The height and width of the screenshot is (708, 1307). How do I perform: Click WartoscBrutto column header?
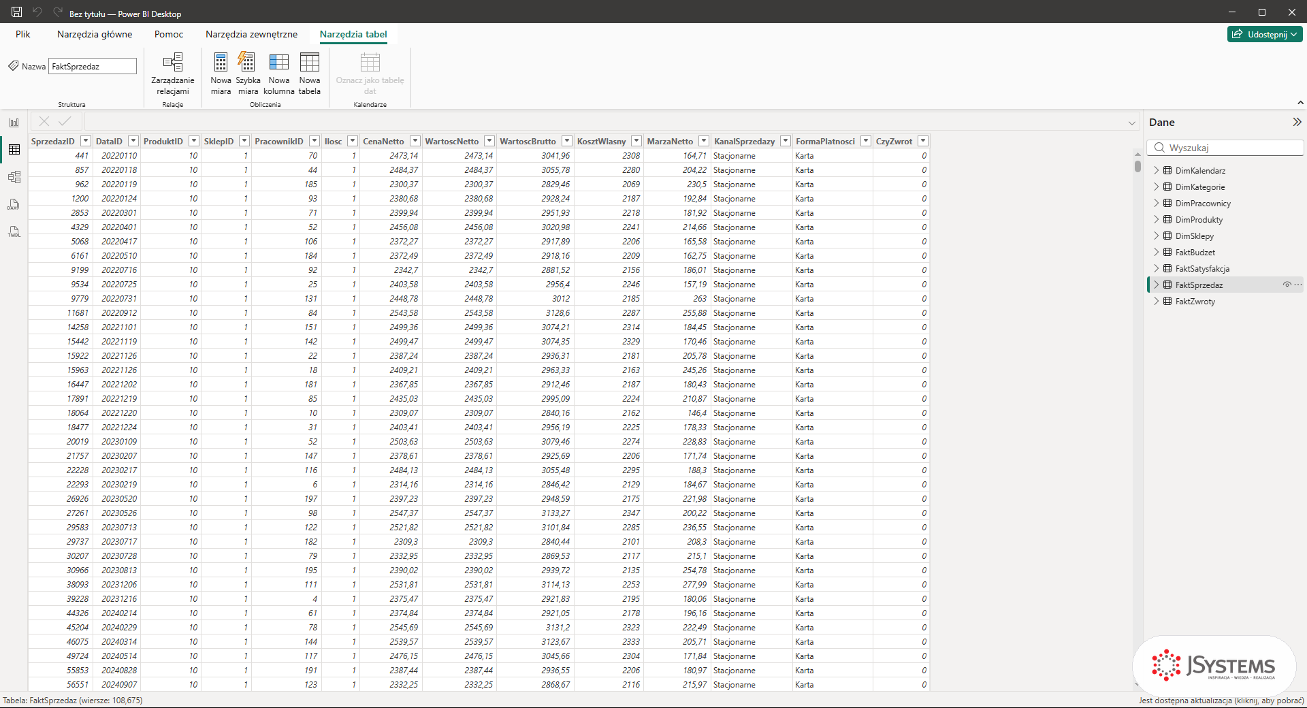pos(528,141)
